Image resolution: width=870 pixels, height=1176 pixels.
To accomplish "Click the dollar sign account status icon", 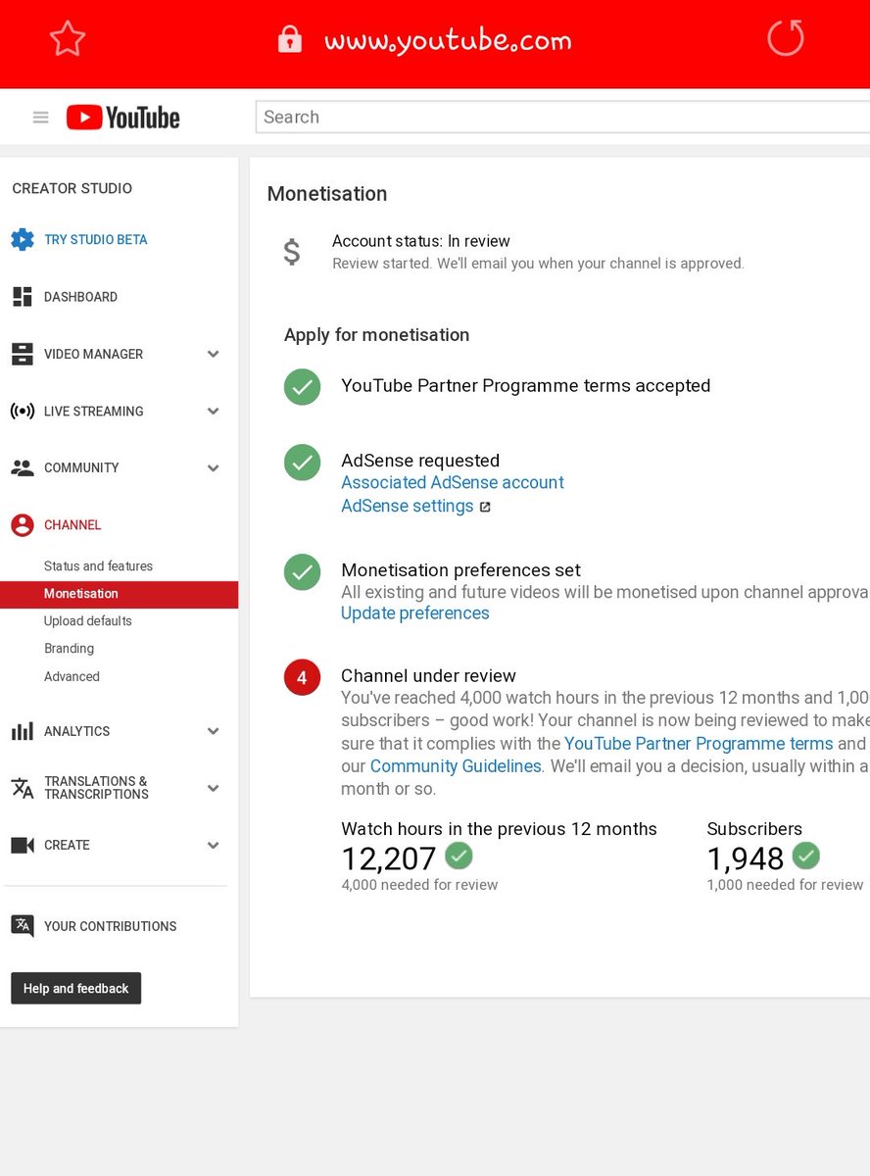I will pos(292,253).
